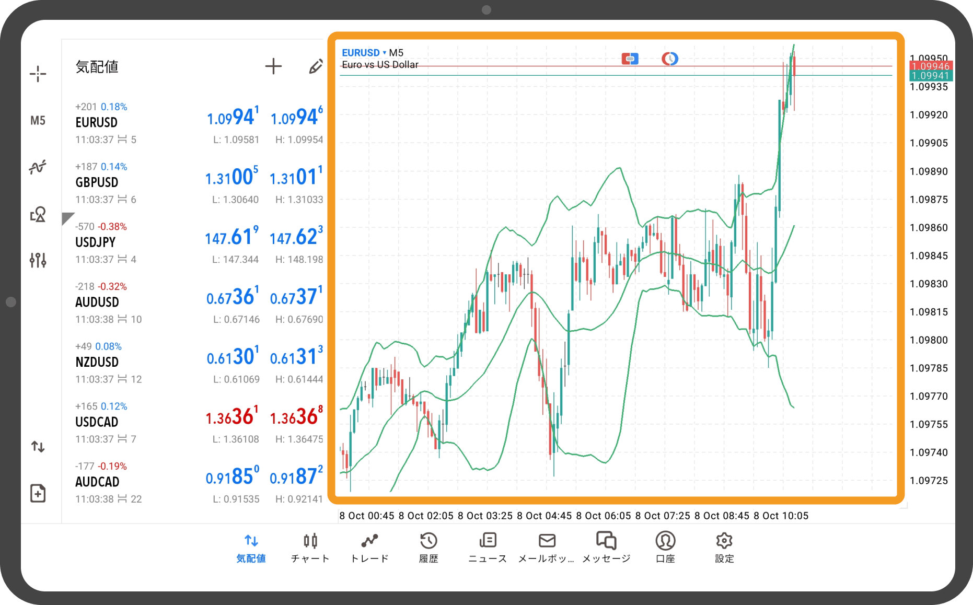The height and width of the screenshot is (605, 973).
Task: Tap GBPUSD bid price 1.31005
Action: (232, 177)
